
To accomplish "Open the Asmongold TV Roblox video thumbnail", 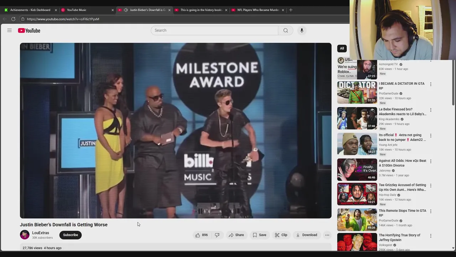I will (357, 69).
